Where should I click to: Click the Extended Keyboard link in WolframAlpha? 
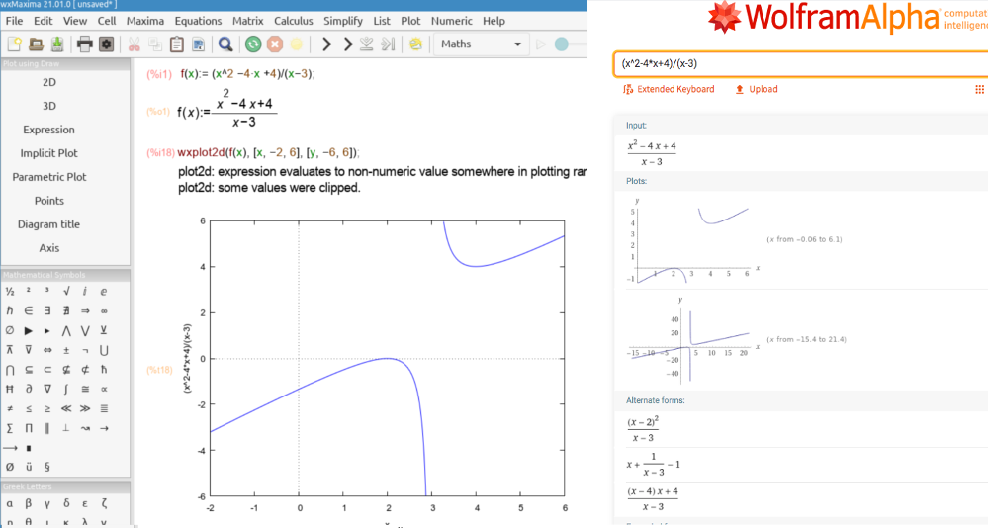point(669,89)
